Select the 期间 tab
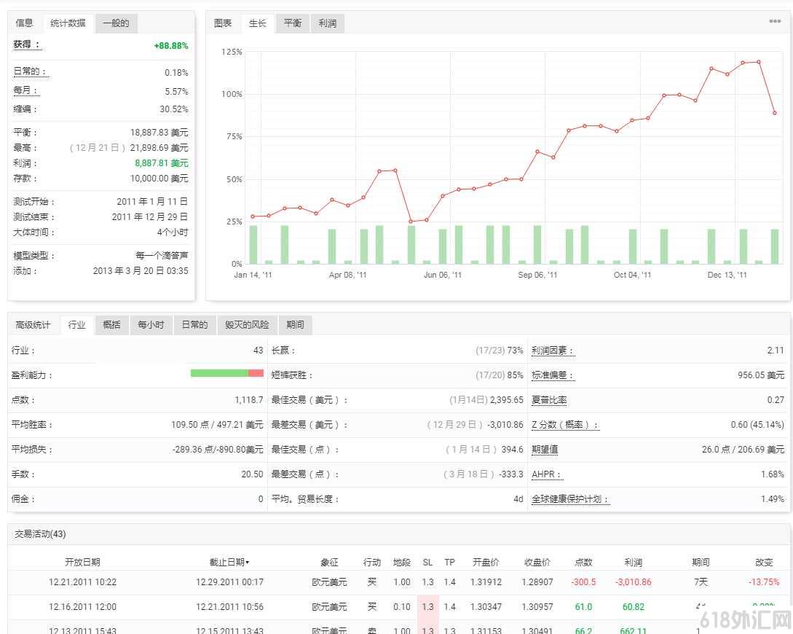This screenshot has width=793, height=634. click(296, 325)
